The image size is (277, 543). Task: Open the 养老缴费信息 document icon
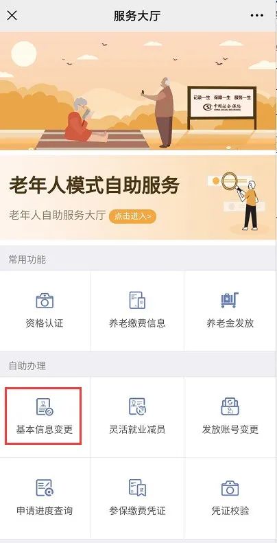click(x=137, y=300)
